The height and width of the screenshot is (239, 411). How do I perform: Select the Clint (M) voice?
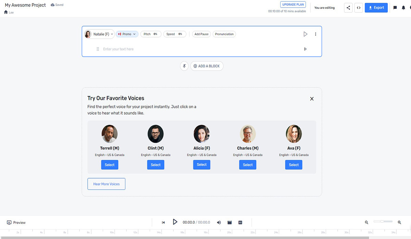click(x=155, y=165)
